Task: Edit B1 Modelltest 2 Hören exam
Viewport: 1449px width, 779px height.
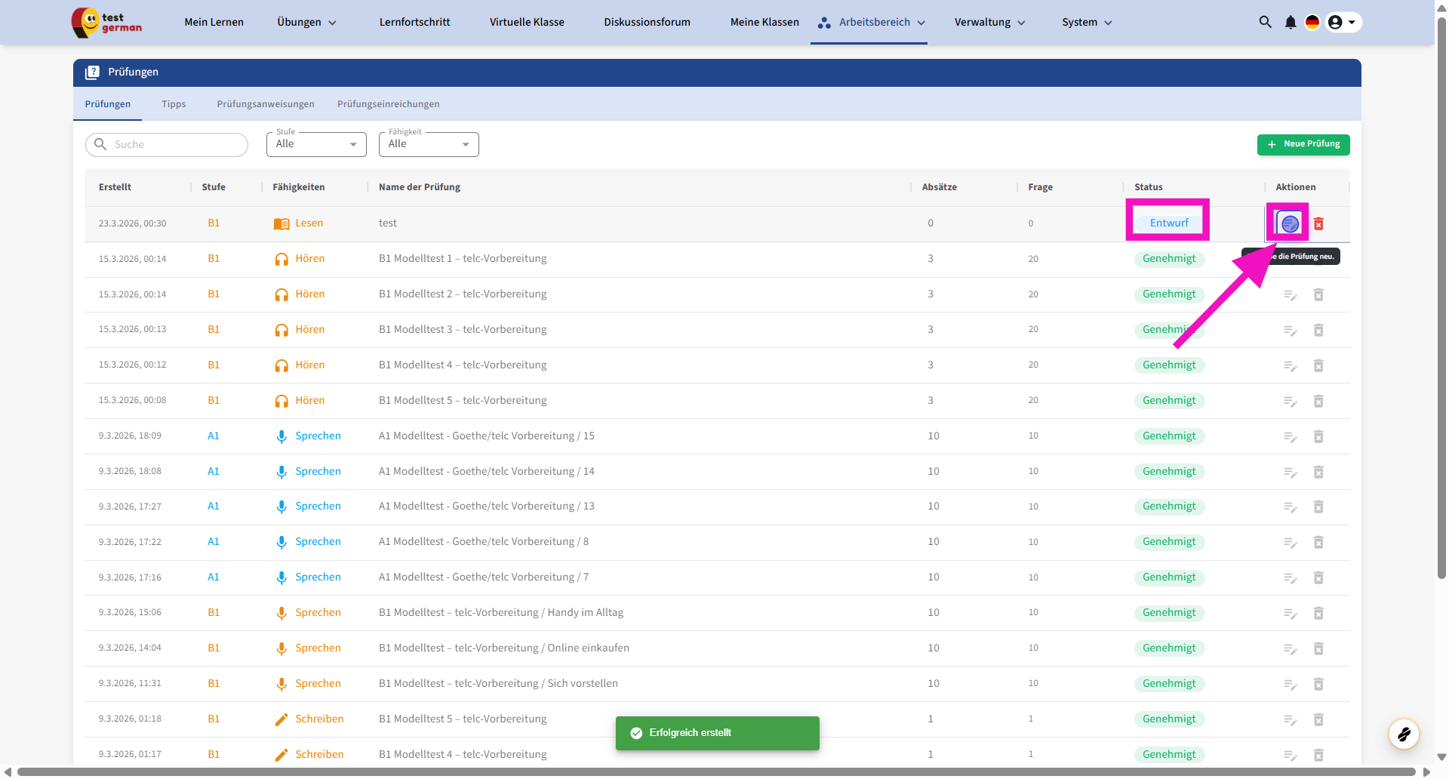Action: click(1290, 295)
